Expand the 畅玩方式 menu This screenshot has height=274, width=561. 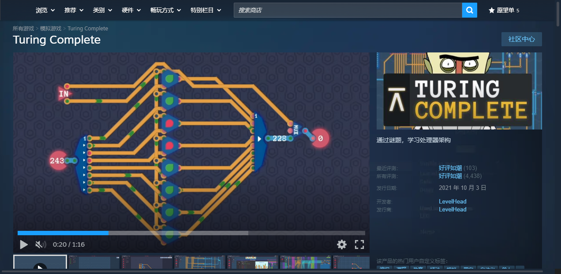coord(166,10)
